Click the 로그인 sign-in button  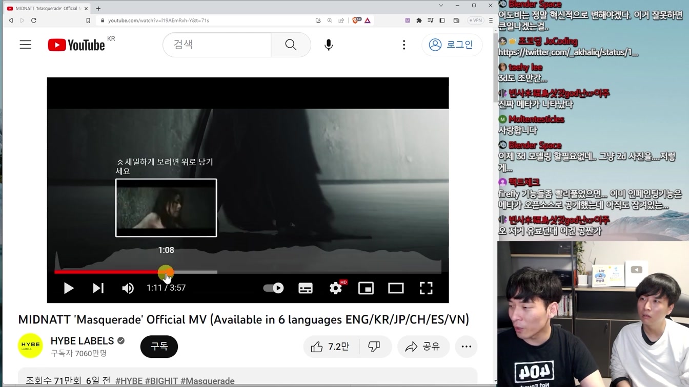coord(451,45)
